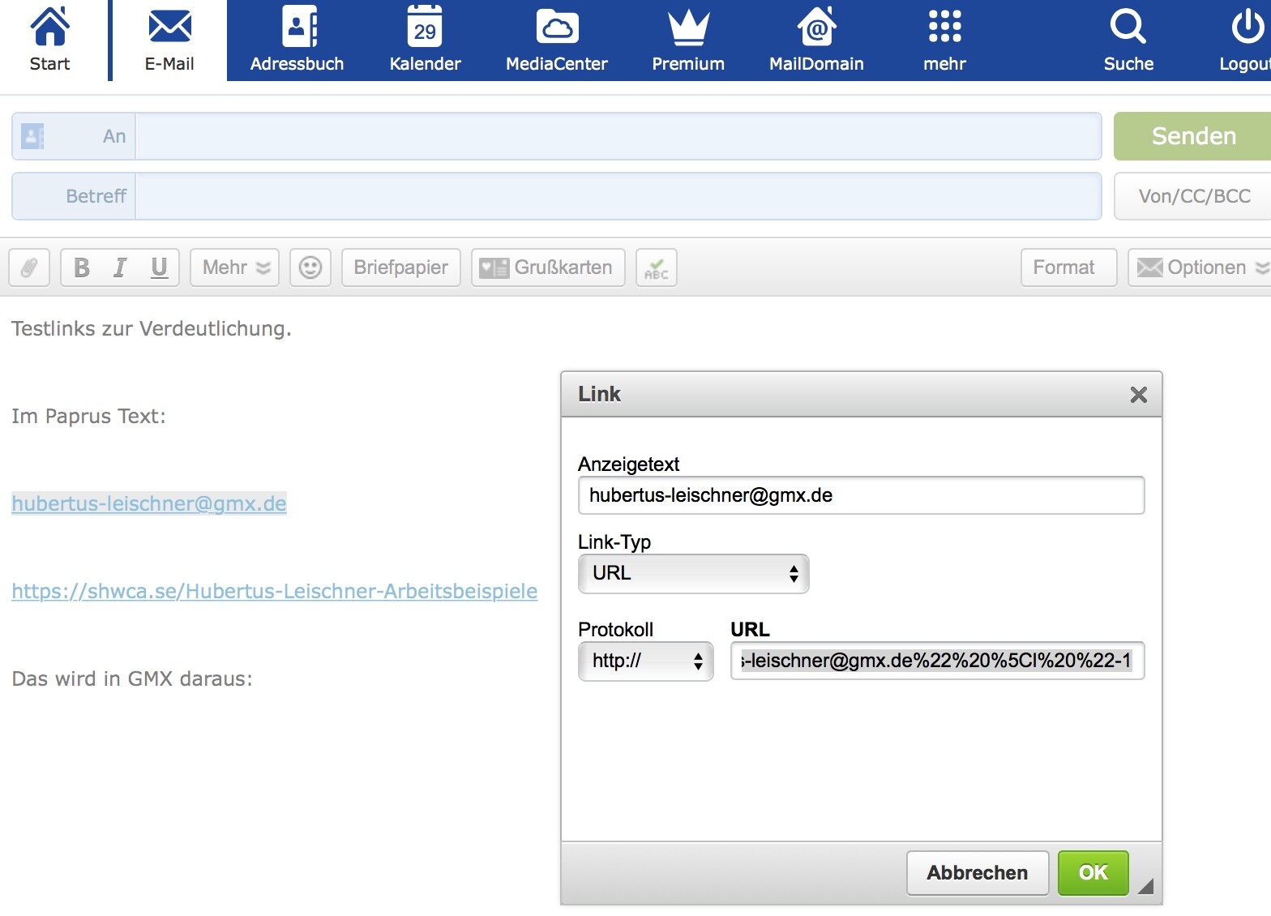This screenshot has width=1271, height=916.
Task: Click the text 'Testlinks zur Verdeutlichung.'
Action: click(x=152, y=328)
